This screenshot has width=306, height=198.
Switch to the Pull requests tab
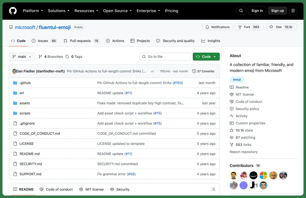(82, 41)
